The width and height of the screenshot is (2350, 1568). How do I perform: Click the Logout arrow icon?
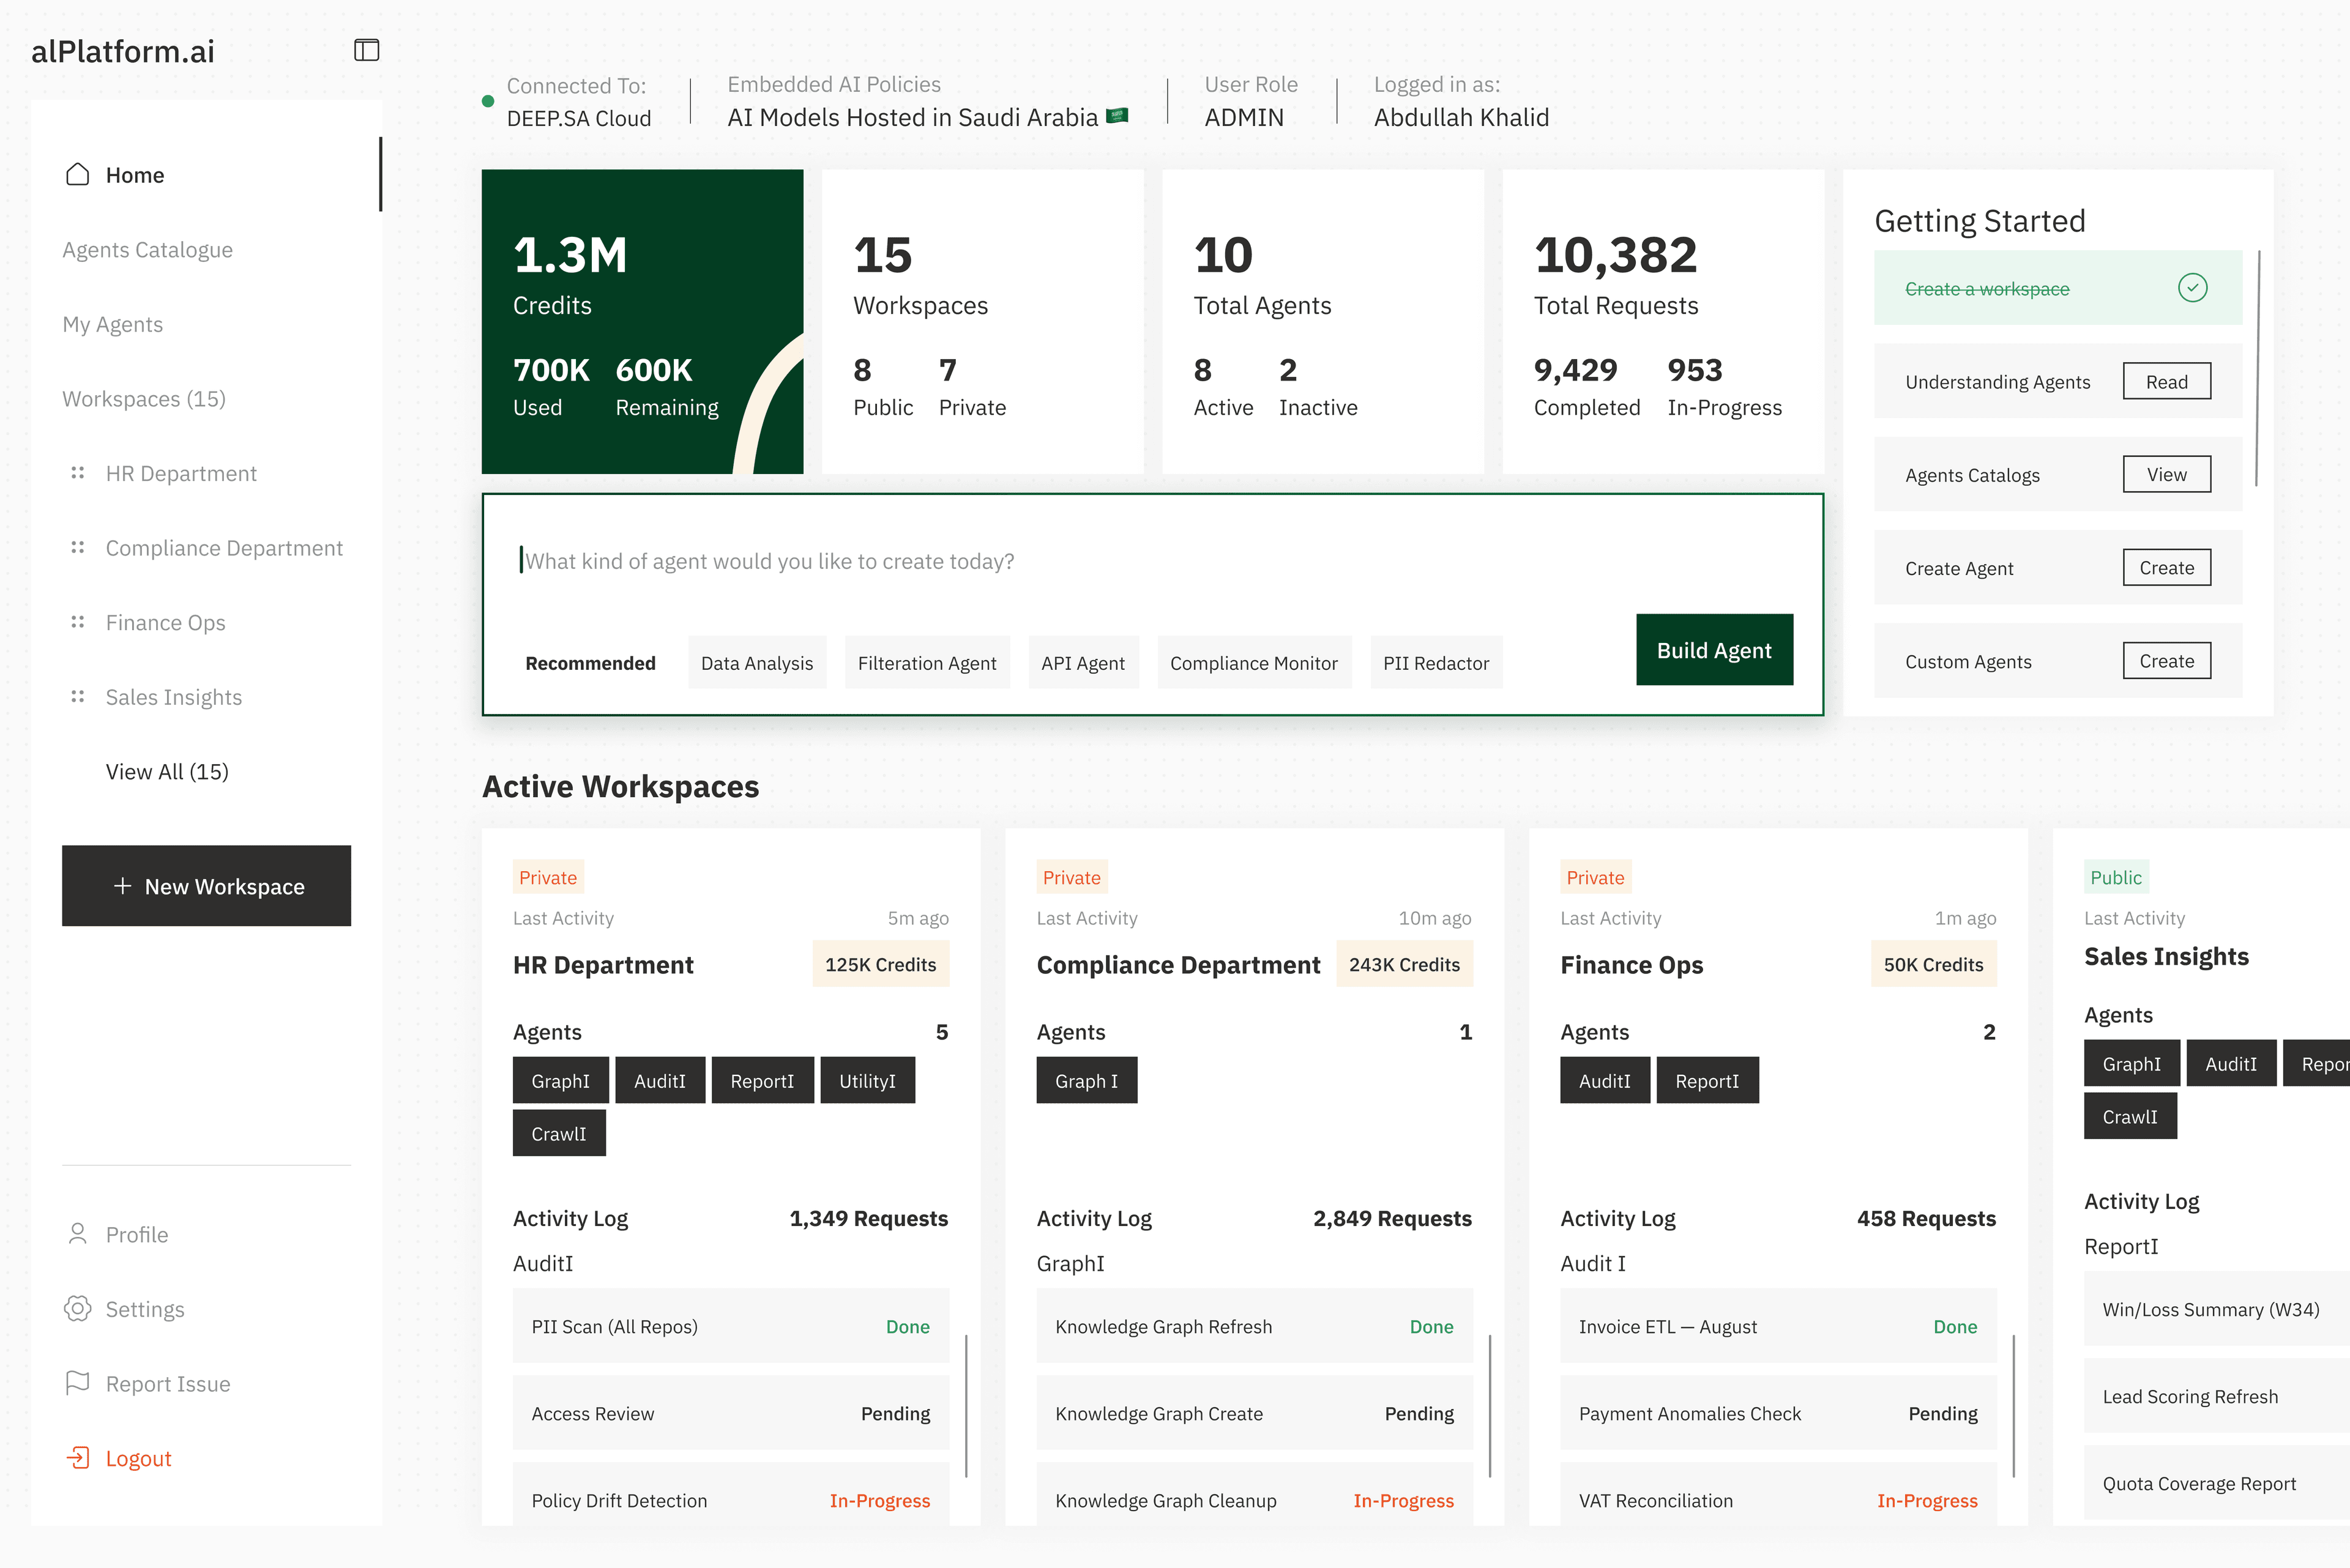pos(77,1457)
